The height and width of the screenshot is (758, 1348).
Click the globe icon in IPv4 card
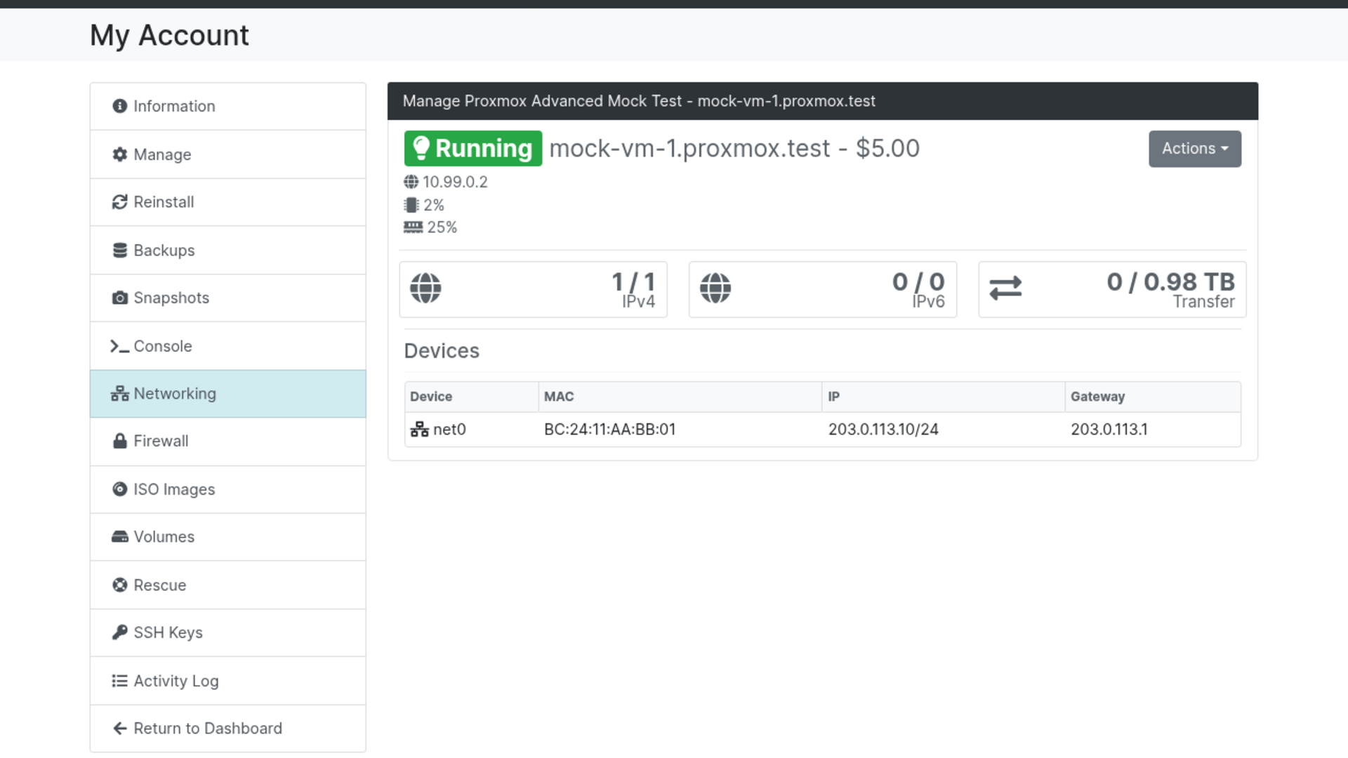click(x=425, y=288)
